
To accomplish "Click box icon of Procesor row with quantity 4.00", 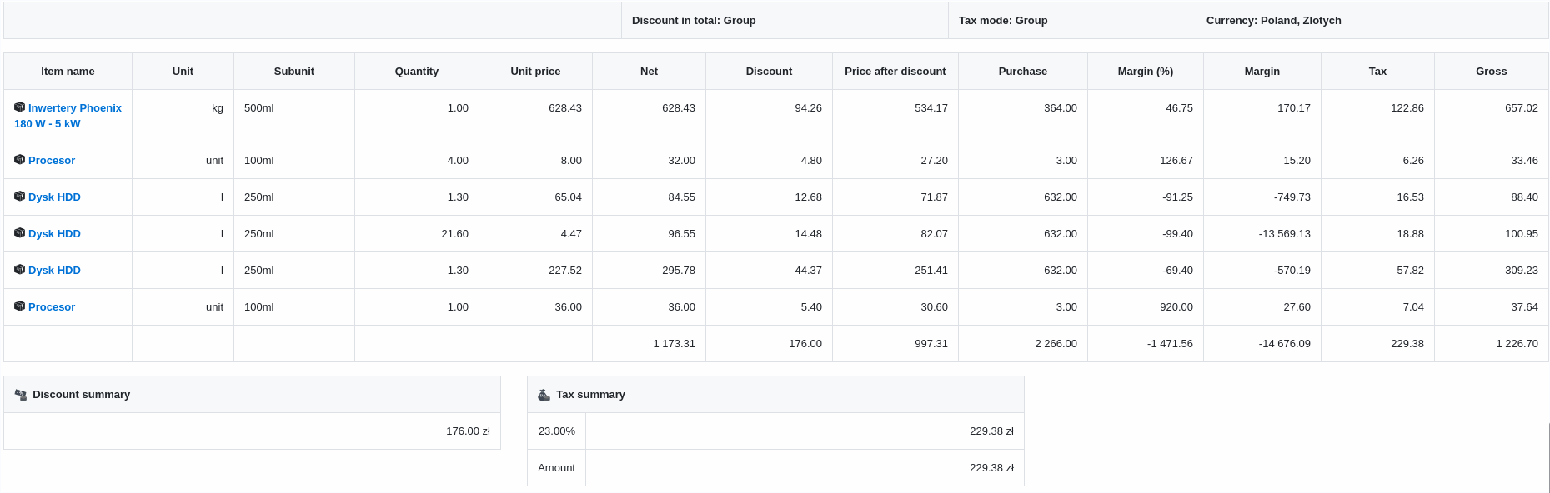I will click(19, 160).
